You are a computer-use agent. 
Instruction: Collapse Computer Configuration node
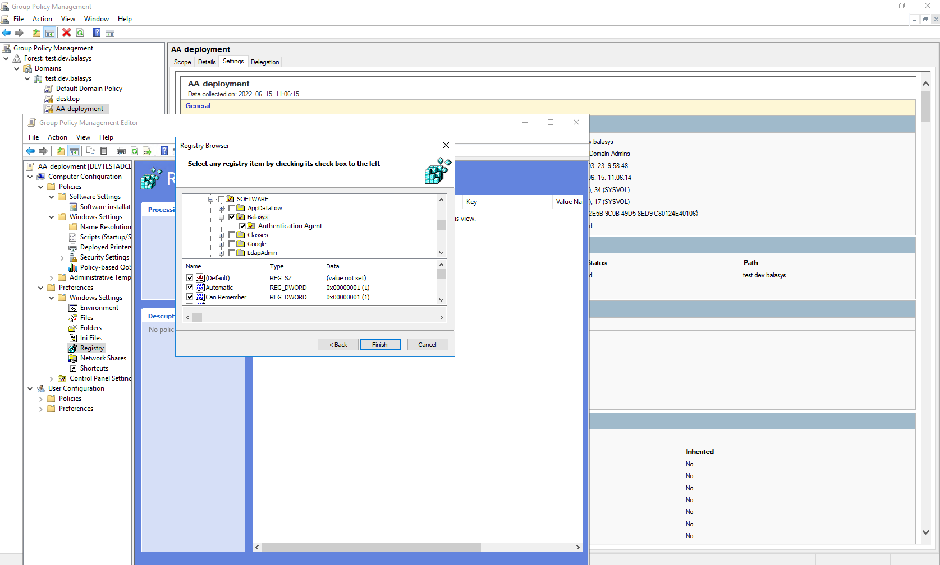point(30,177)
